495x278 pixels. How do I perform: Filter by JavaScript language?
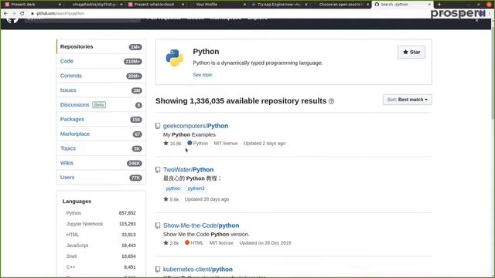101,246
